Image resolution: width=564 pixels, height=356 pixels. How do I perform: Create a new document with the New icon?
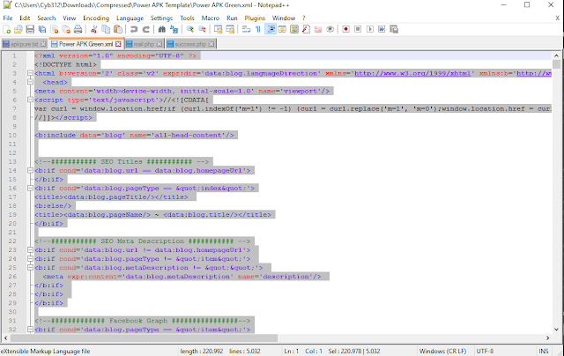(6, 29)
